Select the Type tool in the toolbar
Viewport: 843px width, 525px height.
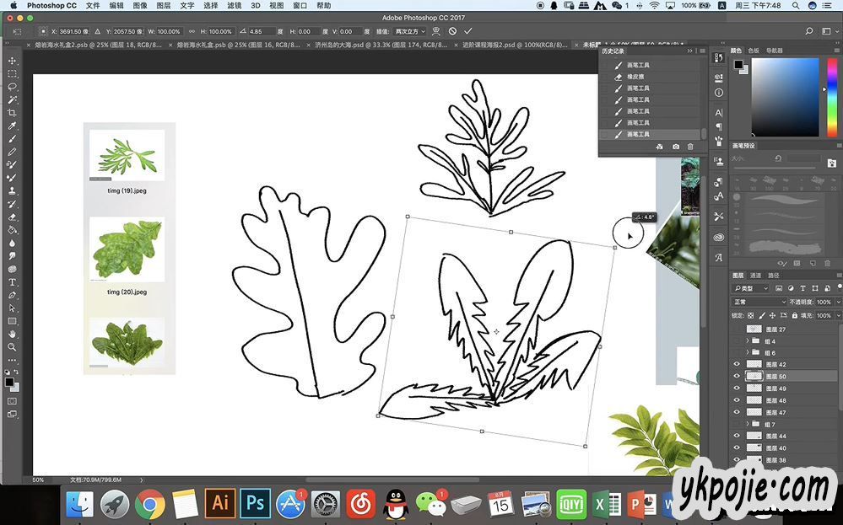(x=12, y=282)
